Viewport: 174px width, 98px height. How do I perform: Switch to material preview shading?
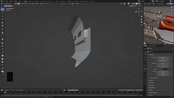tap(138, 4)
